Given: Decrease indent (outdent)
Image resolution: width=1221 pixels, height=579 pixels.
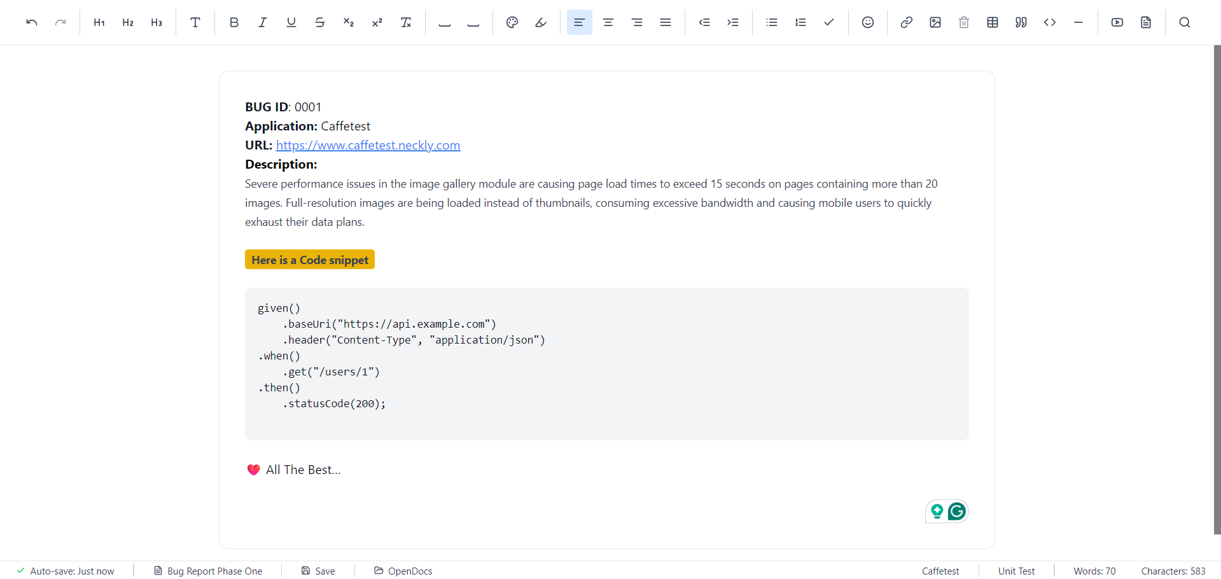Looking at the screenshot, I should point(704,22).
